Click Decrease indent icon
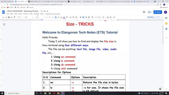 point(108,17)
